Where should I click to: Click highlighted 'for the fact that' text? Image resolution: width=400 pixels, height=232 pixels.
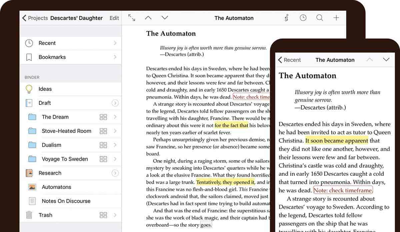[231, 125]
